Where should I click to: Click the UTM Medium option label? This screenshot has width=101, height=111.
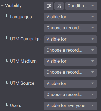click(x=23, y=61)
